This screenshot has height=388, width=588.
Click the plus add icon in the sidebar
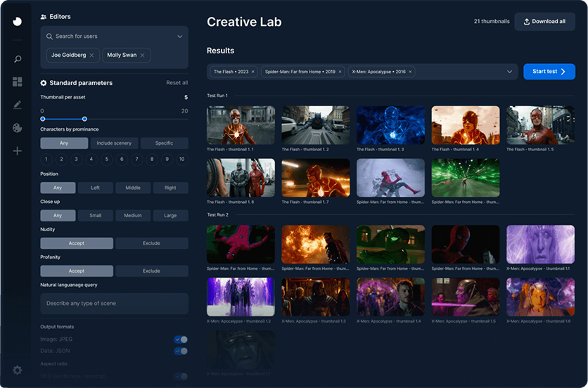[x=18, y=151]
